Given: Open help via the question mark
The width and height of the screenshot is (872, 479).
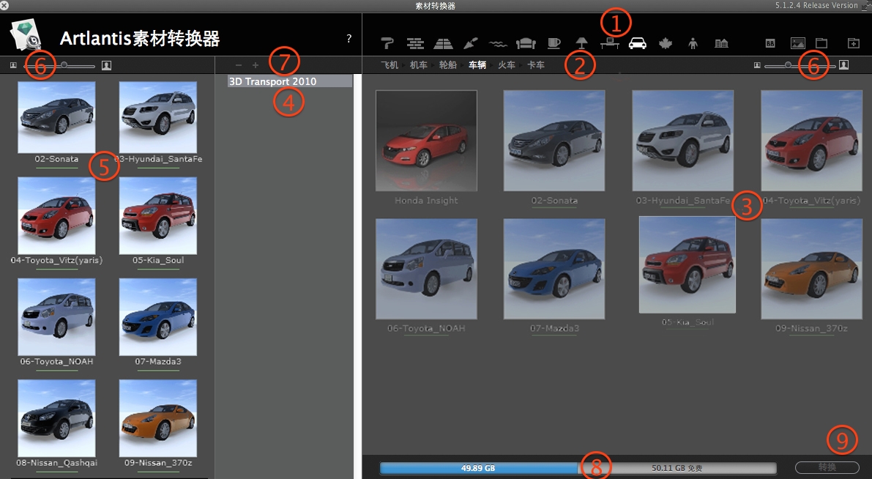Looking at the screenshot, I should click(349, 38).
